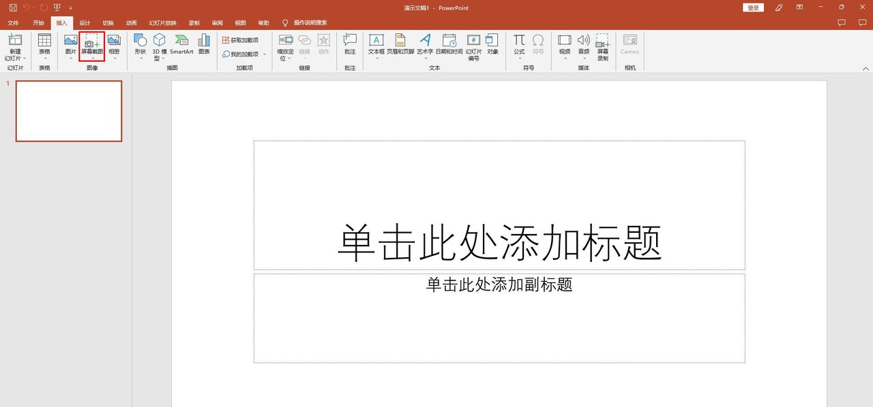Open the 表格 table dropdown
This screenshot has width=873, height=407.
[x=44, y=48]
